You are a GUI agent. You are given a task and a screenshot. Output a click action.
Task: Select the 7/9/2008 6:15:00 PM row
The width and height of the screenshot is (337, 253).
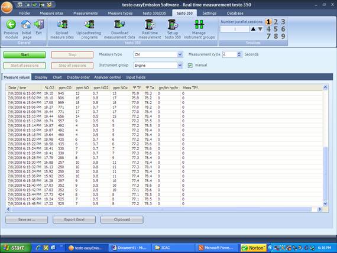click(x=164, y=93)
